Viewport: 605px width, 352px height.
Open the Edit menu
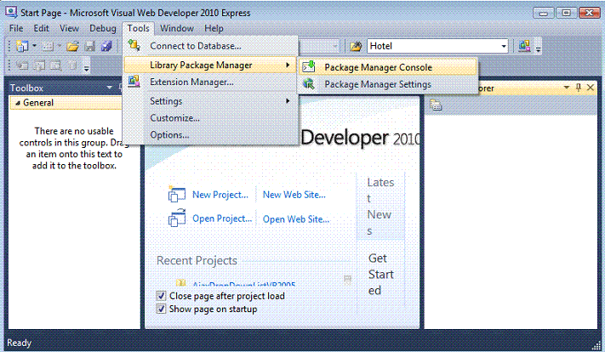pyautogui.click(x=42, y=29)
